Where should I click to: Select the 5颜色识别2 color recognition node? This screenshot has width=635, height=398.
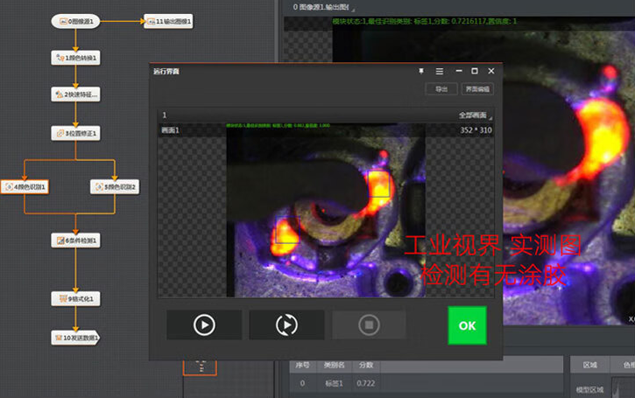pyautogui.click(x=115, y=186)
